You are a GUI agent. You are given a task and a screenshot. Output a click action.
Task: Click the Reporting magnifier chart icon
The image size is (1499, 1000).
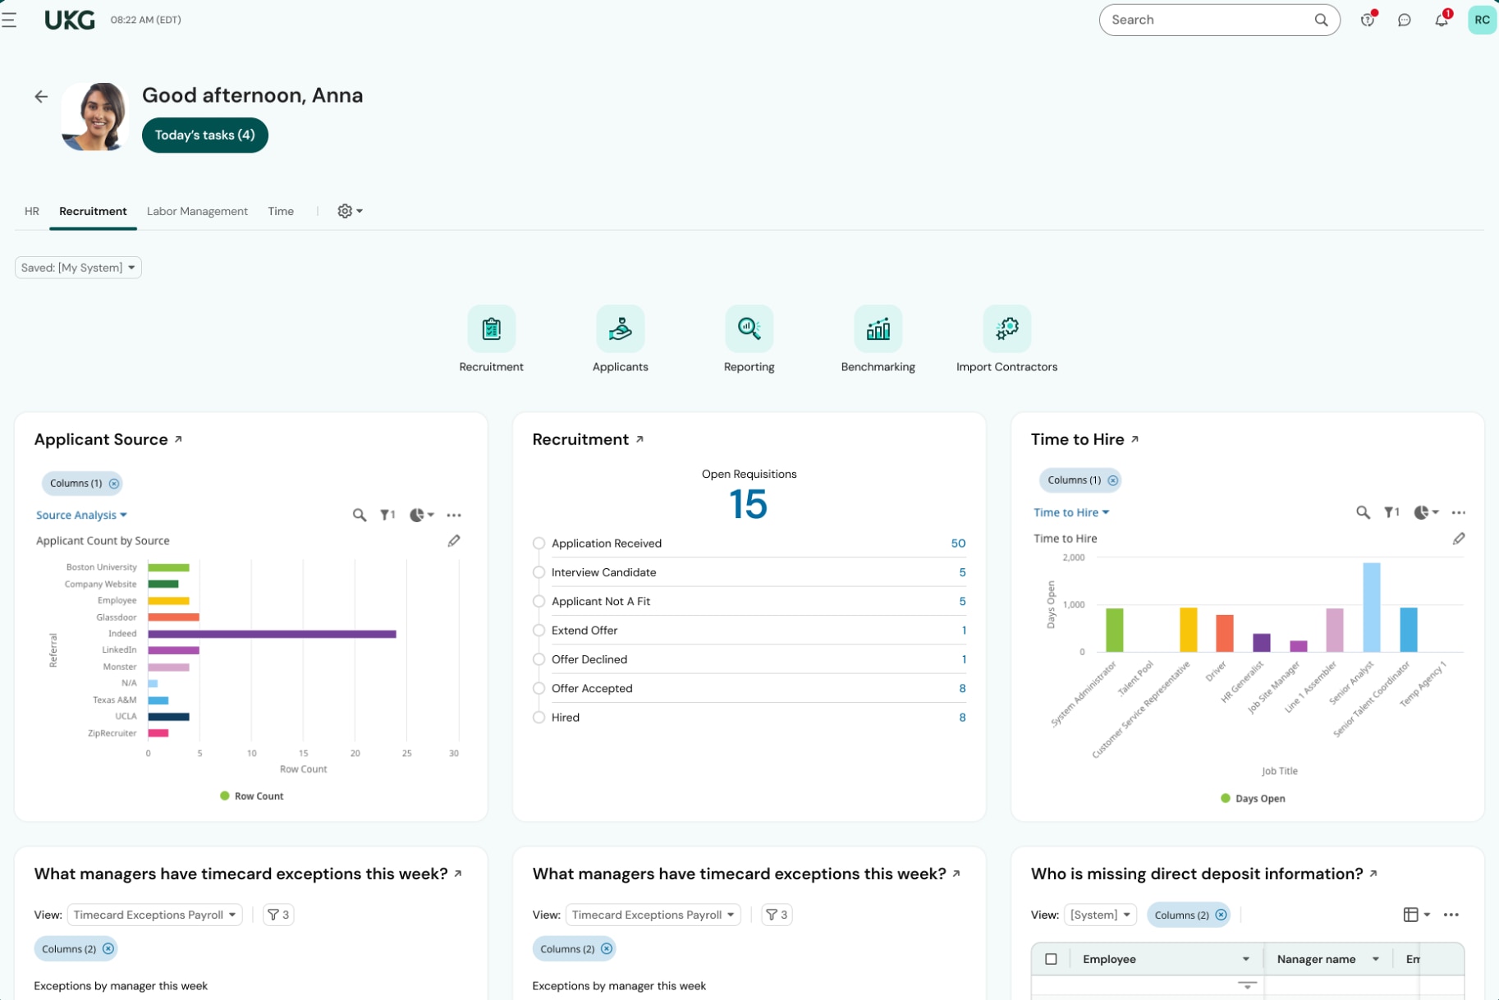click(749, 329)
